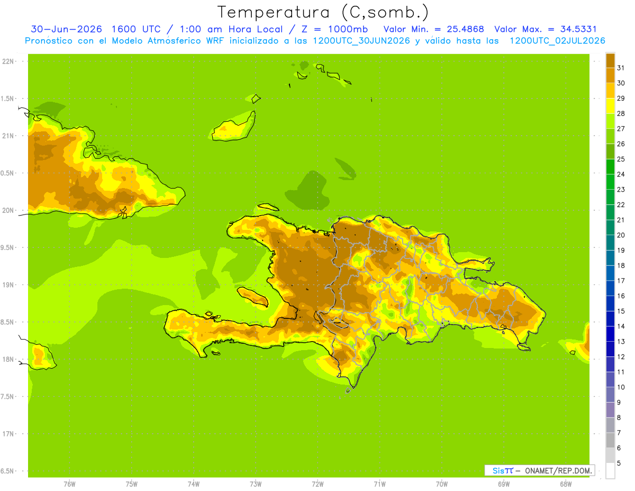Click the '68W' longitude axis label
The width and height of the screenshot is (635, 491).
566,484
